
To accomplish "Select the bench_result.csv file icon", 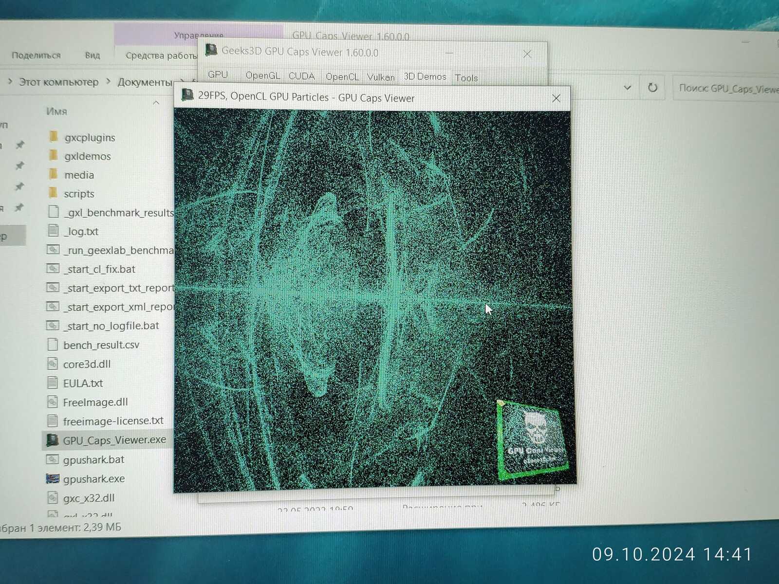I will click(x=53, y=345).
